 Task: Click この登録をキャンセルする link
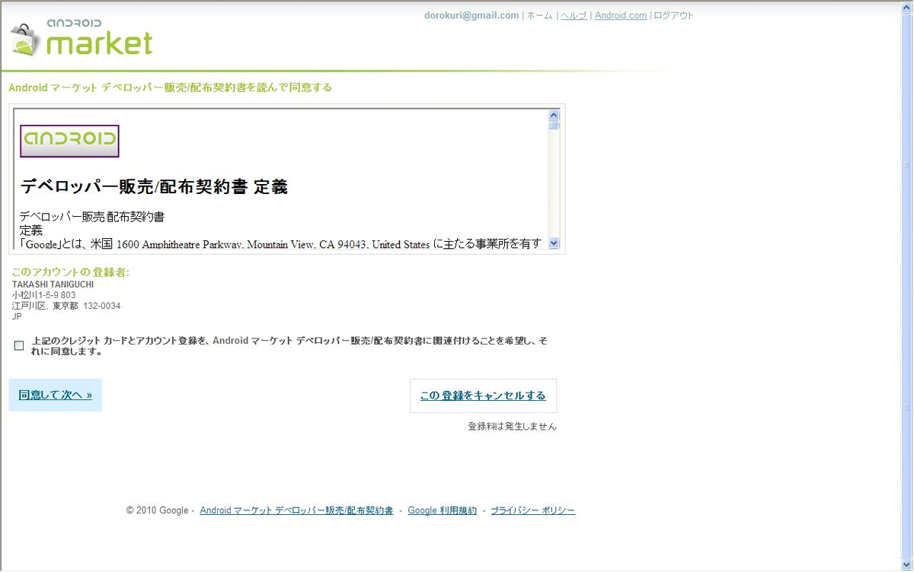(x=483, y=396)
